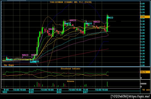Image resolution: width=151 pixels, height=99 pixels.
Task: Click the 9:45 time label above 5/27
Action: 86,90
